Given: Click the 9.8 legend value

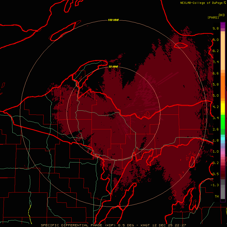Looking at the screenshot, I should [216, 28].
